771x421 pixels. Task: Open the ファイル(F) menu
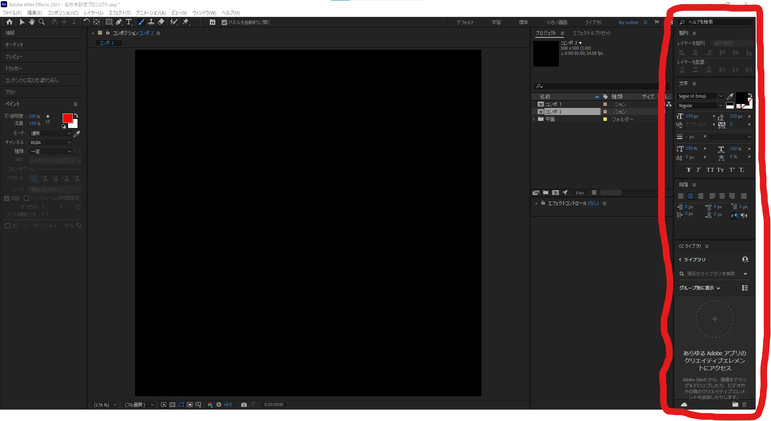tap(12, 13)
